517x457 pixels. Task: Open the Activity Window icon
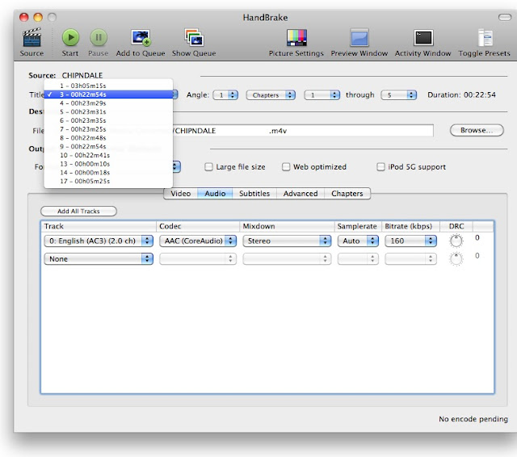pos(423,38)
